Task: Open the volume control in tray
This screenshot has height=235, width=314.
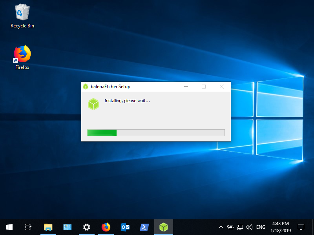Action: coord(249,227)
